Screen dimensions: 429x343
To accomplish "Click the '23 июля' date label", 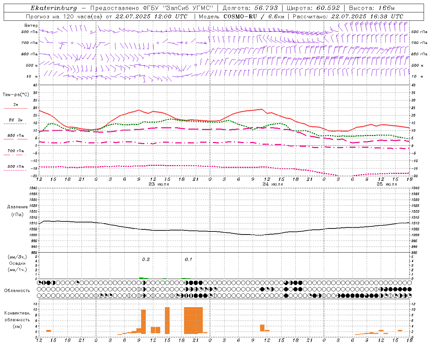I will 159,184.
